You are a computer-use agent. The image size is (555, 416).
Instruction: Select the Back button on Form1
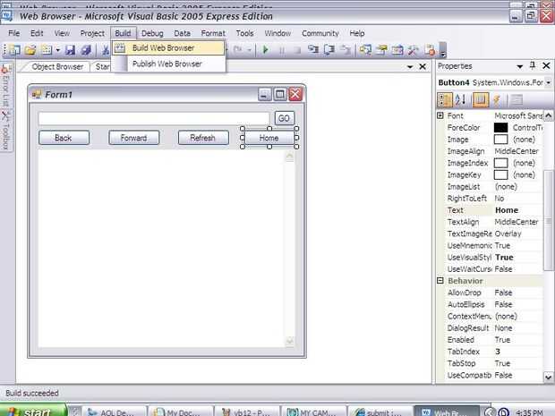[64, 138]
